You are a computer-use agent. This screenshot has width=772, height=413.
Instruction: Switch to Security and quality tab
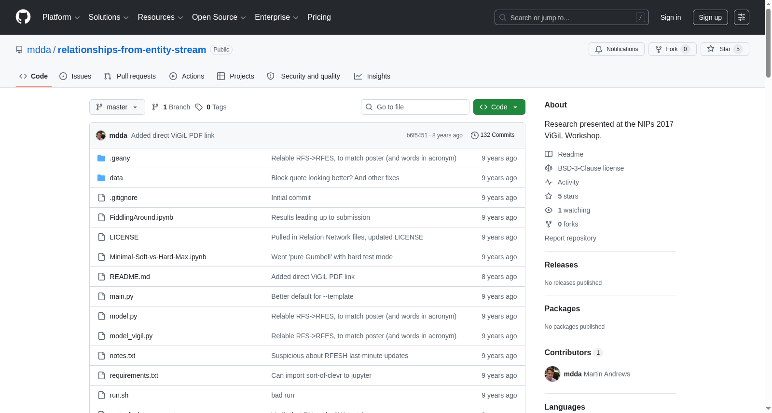pyautogui.click(x=303, y=76)
